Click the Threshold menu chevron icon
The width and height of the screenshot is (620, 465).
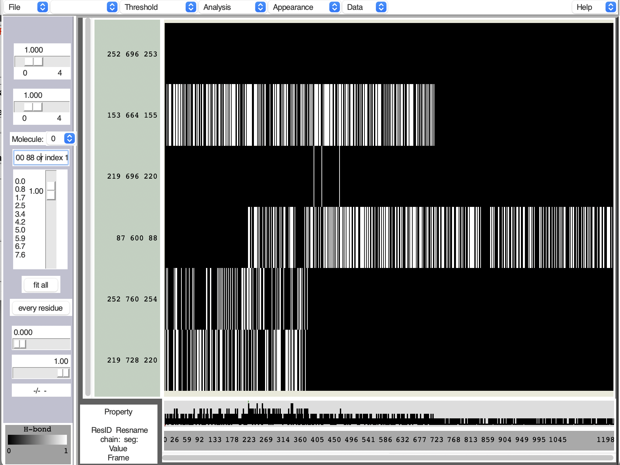pos(190,7)
